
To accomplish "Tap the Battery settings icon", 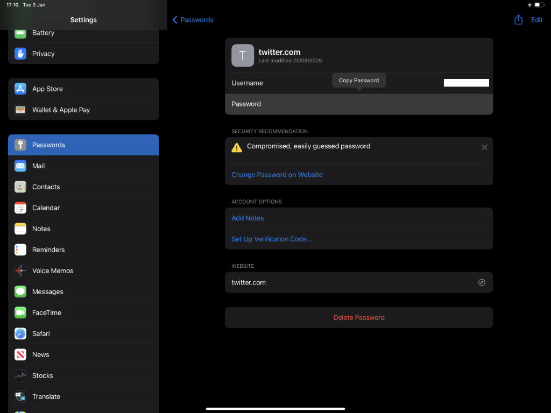I will (20, 33).
